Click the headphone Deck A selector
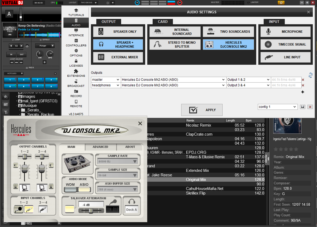Screen dimensions: 317x227 132,209
